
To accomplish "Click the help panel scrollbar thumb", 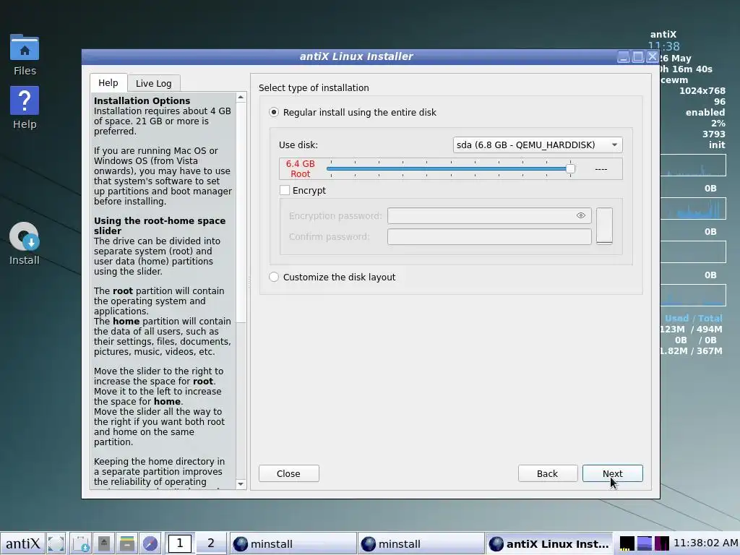I will tap(241, 212).
